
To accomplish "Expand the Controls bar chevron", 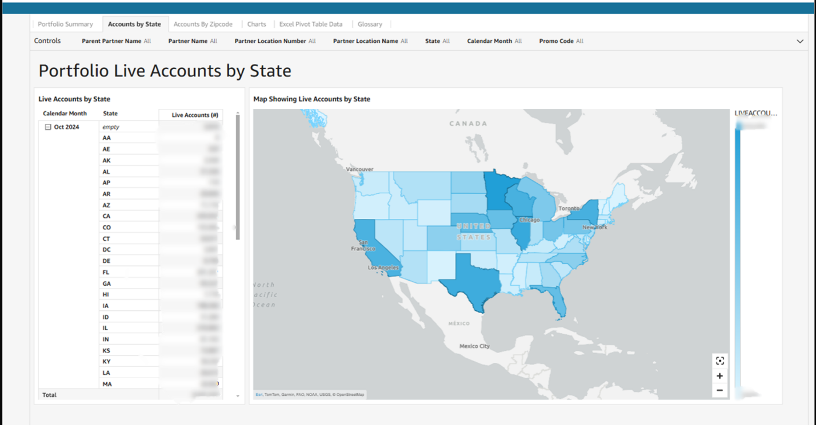I will (800, 41).
